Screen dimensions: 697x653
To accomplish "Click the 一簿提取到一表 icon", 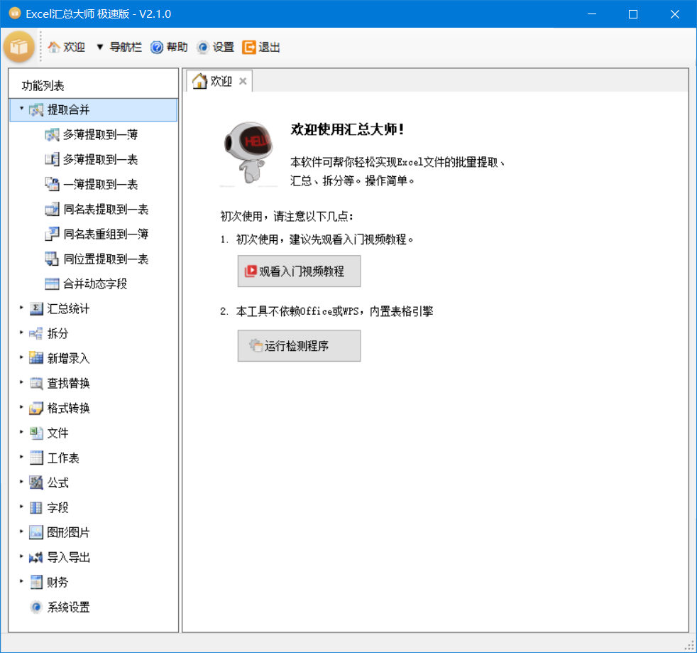I will pyautogui.click(x=52, y=184).
